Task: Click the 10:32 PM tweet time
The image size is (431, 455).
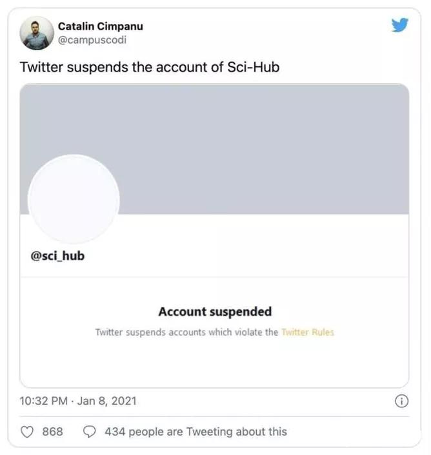Action: (x=44, y=401)
